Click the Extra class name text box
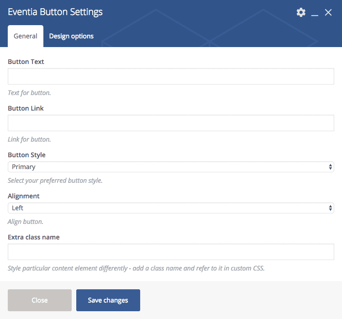Viewport: 342px width, 319px height. point(171,252)
